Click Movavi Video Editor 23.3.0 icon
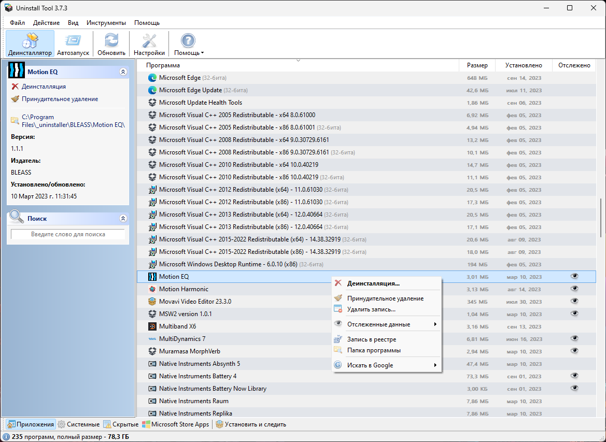The height and width of the screenshot is (442, 606). pyautogui.click(x=152, y=302)
